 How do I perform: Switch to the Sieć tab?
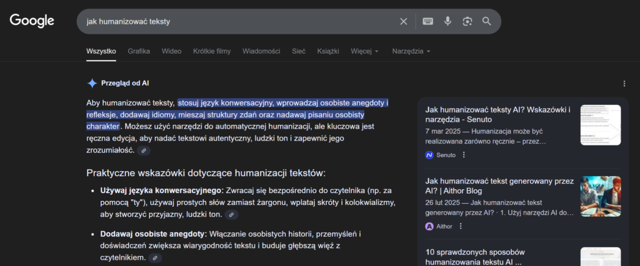click(299, 51)
